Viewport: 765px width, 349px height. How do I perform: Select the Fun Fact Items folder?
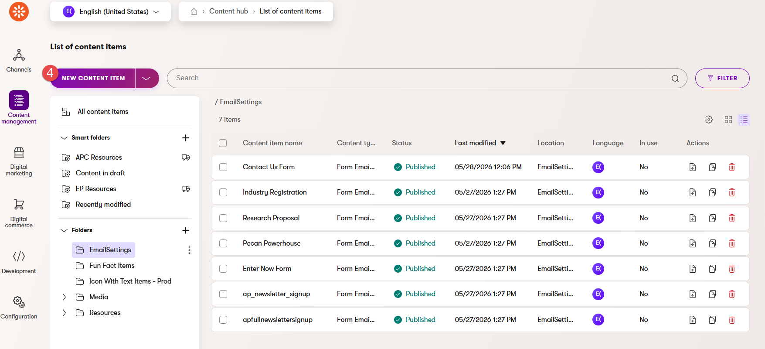(x=112, y=266)
